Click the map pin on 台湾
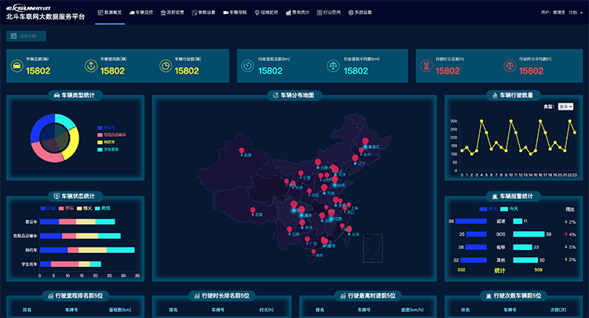 coord(349,229)
